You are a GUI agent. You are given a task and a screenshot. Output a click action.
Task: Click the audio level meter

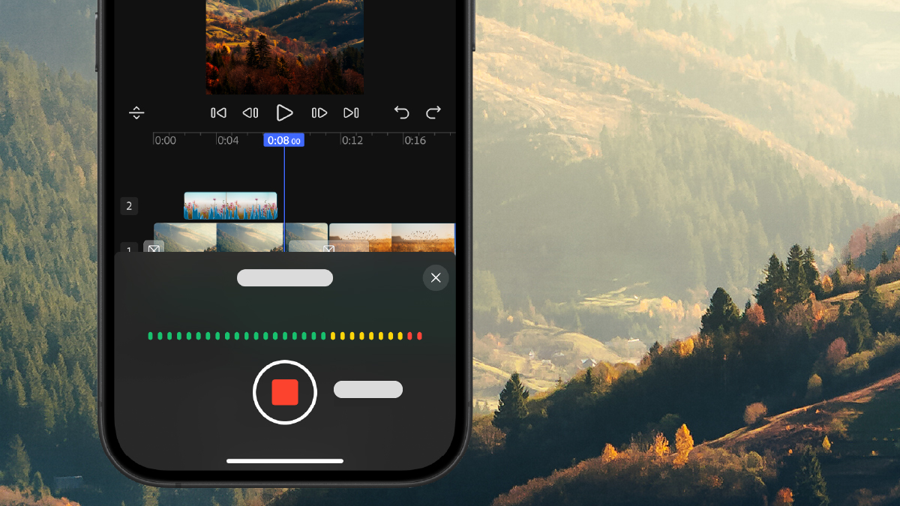click(x=285, y=336)
